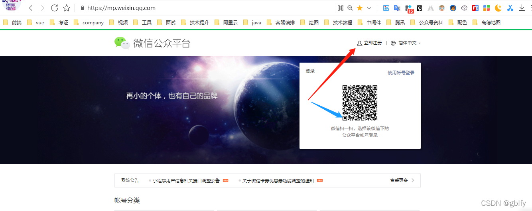Click the blue circle broom extension icon
The image size is (532, 211).
tap(453, 8)
